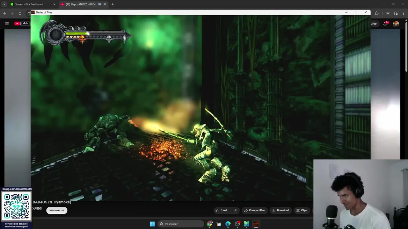The image size is (408, 229).
Task: Open the media controls icon in toolbar
Action: (388, 13)
